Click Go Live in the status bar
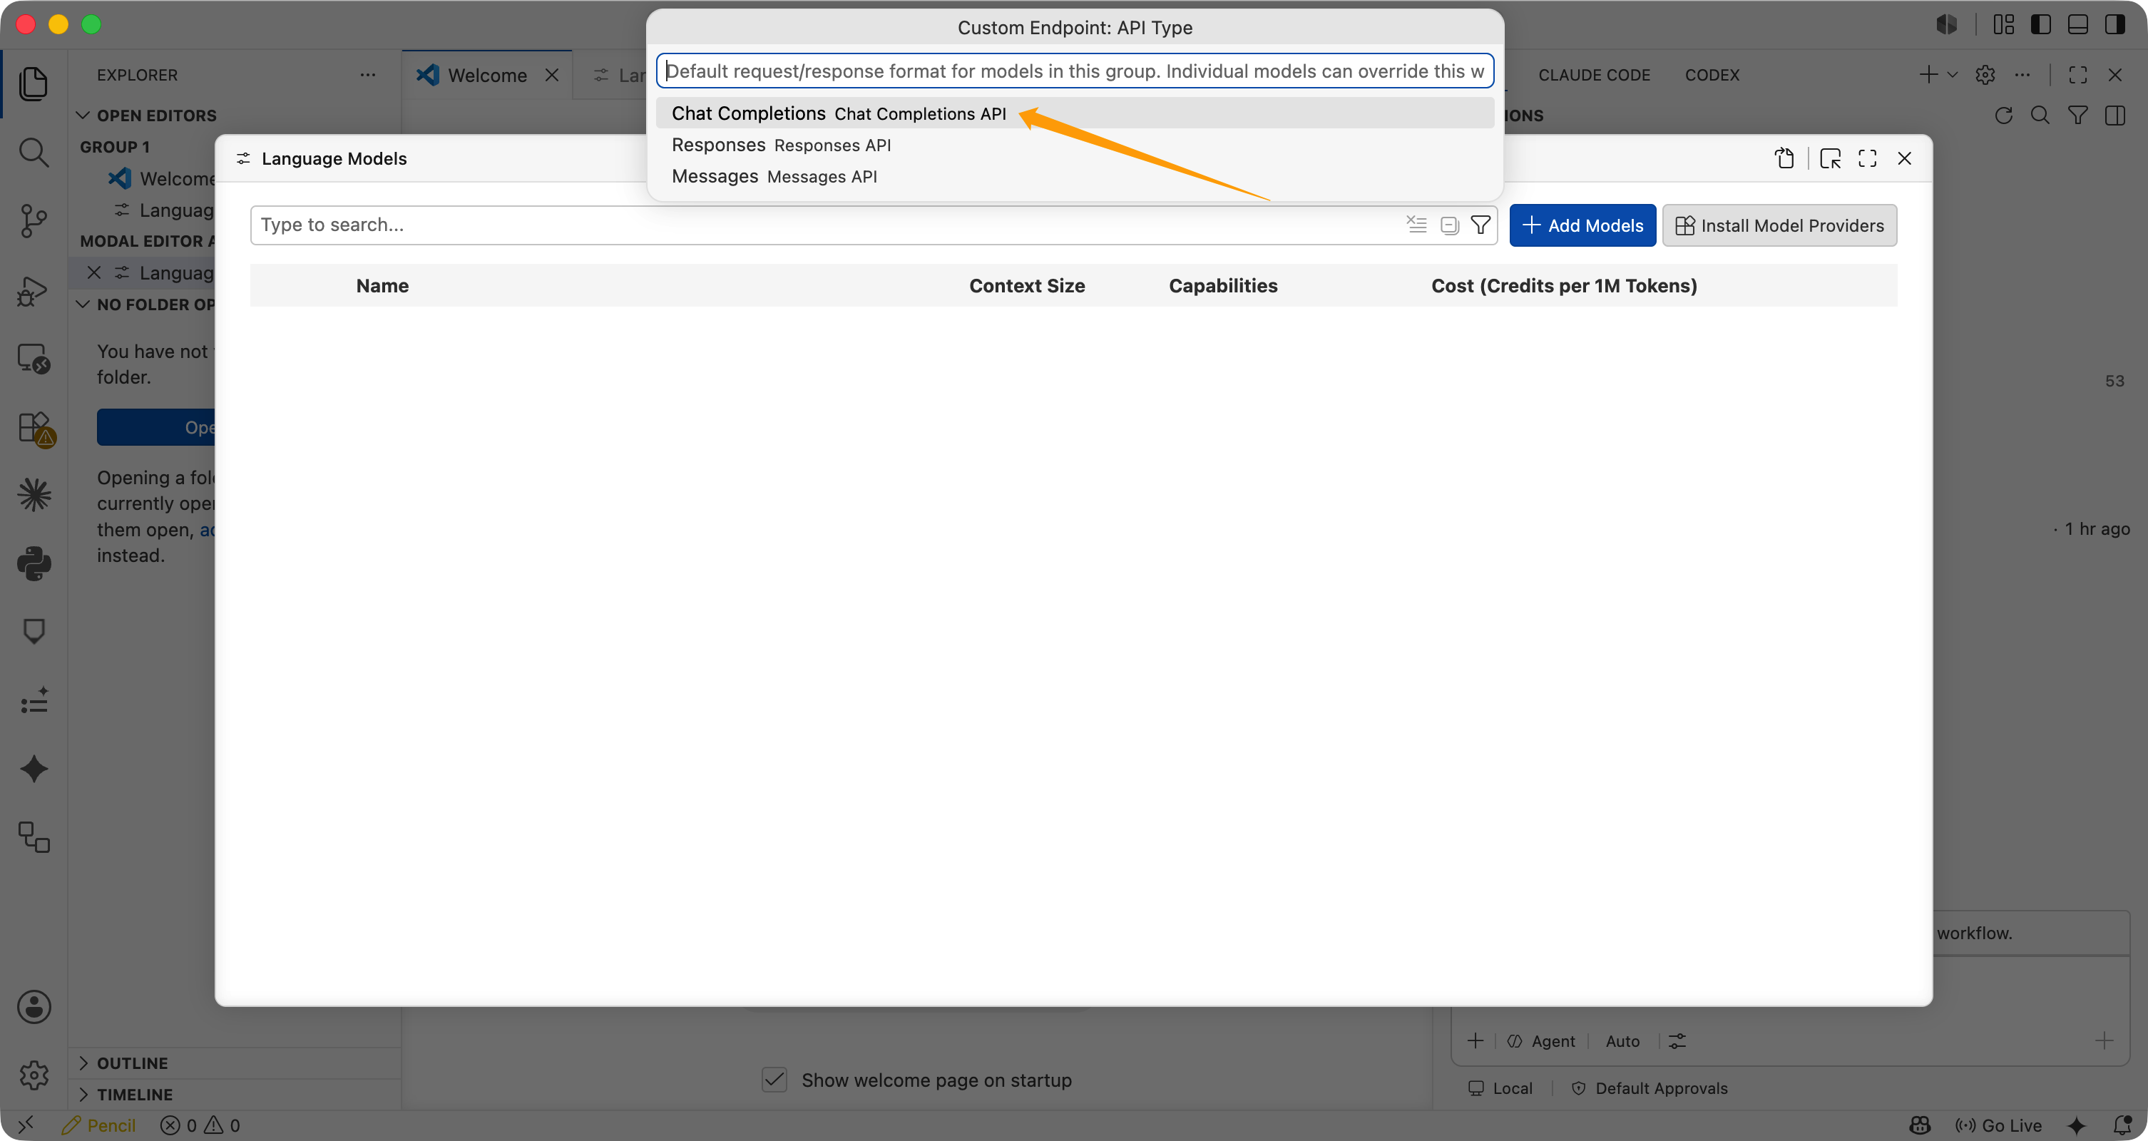 click(x=1998, y=1125)
